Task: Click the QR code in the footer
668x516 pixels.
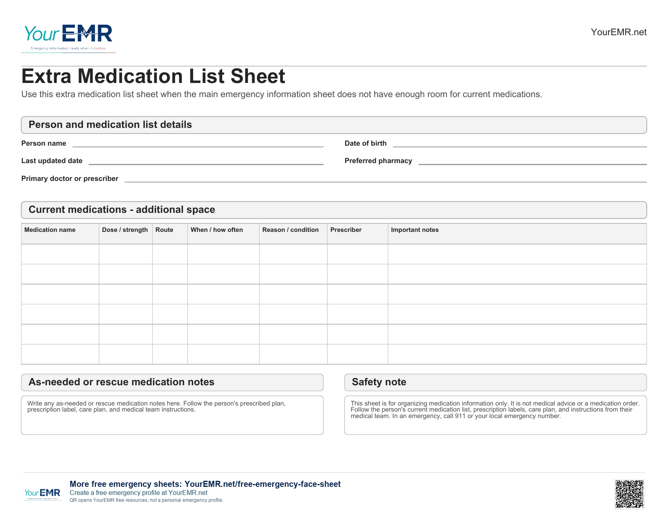Action: 630,494
